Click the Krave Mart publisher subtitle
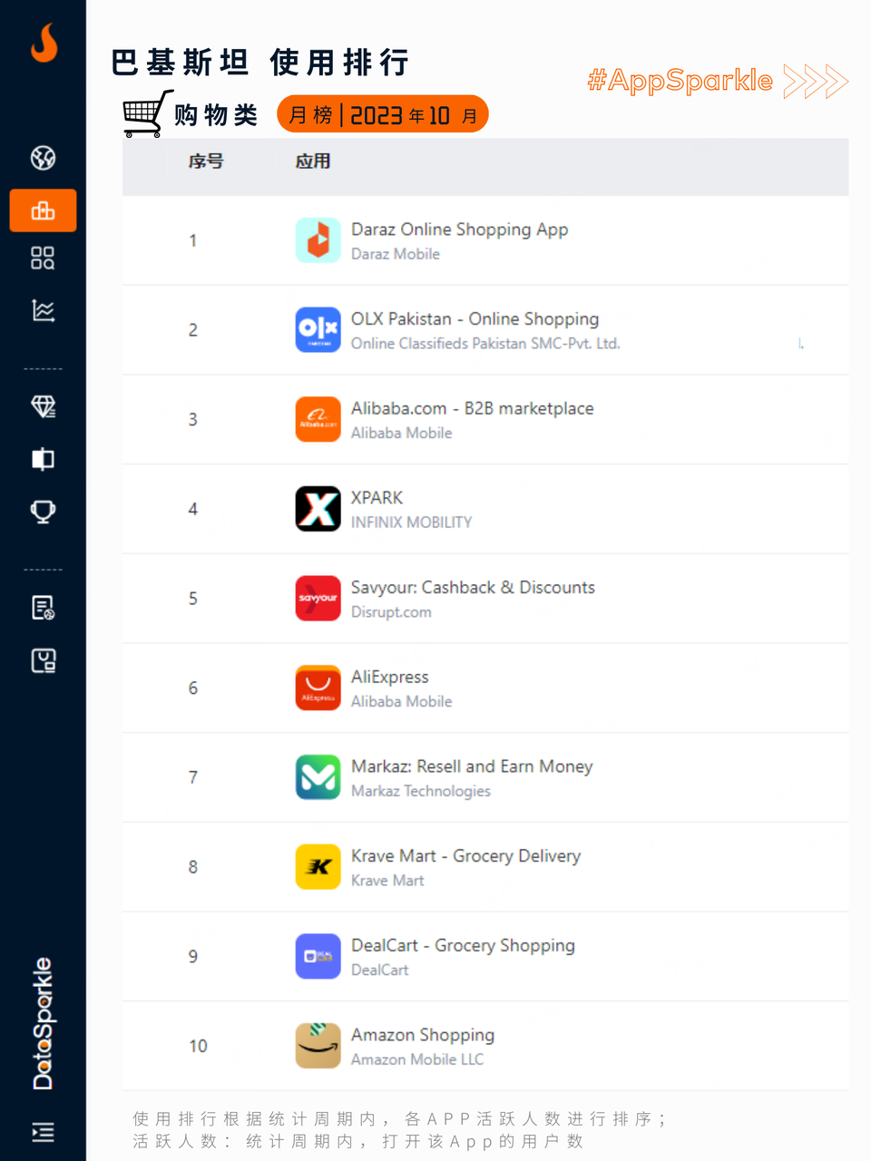 tap(387, 881)
